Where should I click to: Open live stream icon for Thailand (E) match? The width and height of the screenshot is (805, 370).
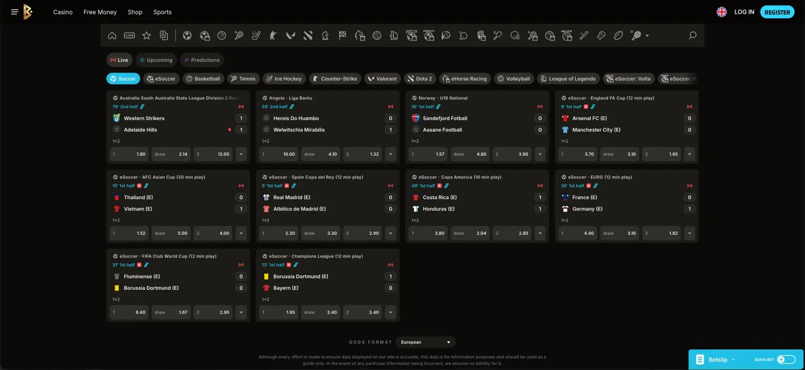139,186
